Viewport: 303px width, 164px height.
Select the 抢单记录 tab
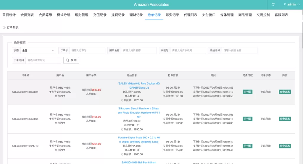coord(154,15)
